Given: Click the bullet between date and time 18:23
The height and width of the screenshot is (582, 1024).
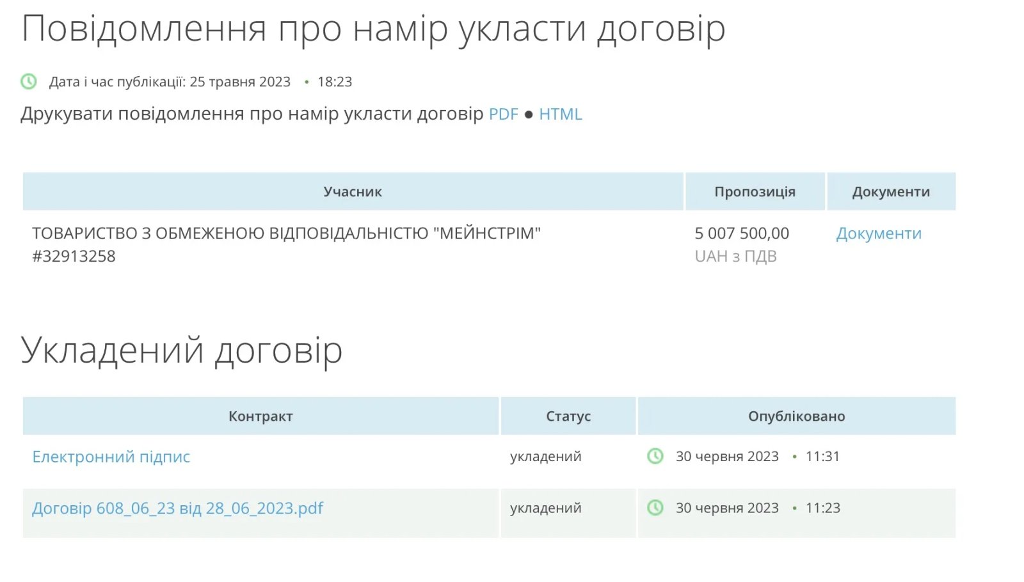Looking at the screenshot, I should point(306,81).
